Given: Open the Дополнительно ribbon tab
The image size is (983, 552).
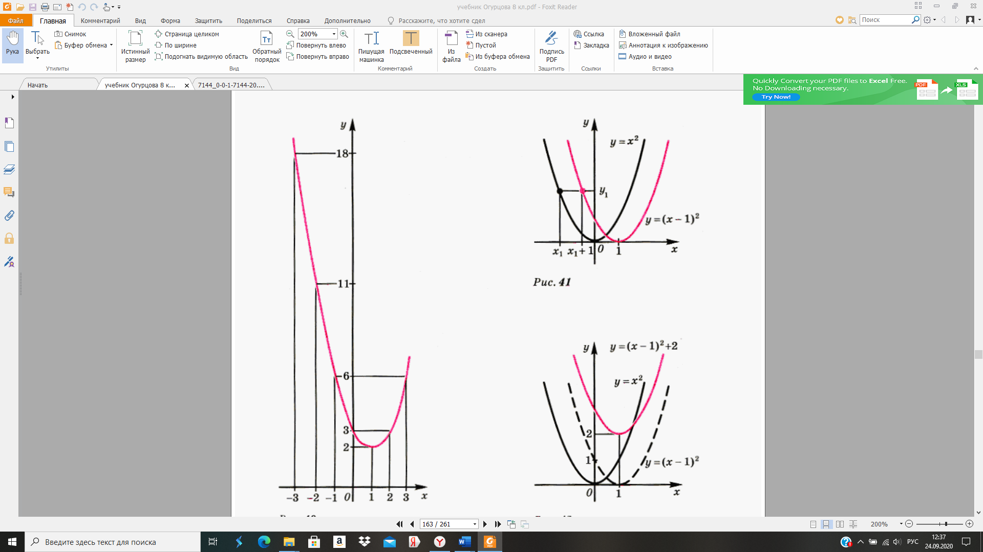Looking at the screenshot, I should coord(347,20).
